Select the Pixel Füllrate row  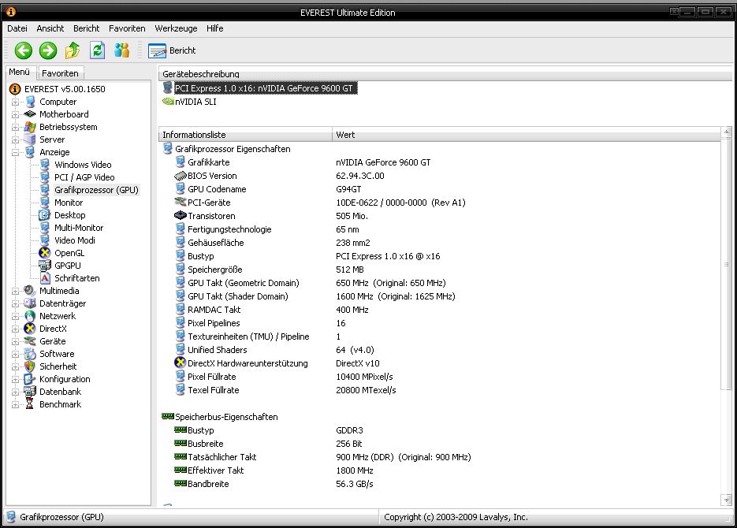tap(440, 376)
